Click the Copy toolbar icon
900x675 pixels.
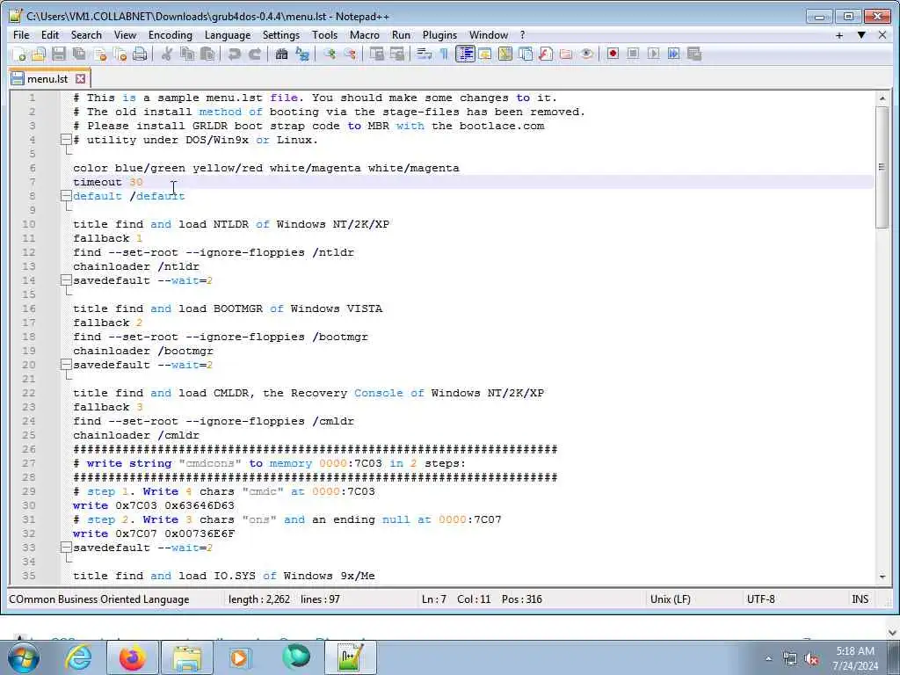(x=187, y=54)
